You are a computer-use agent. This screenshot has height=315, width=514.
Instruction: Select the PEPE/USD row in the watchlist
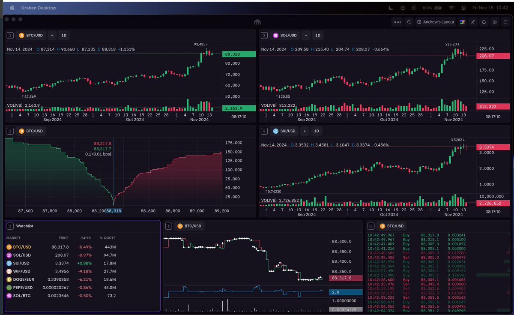(x=82, y=288)
